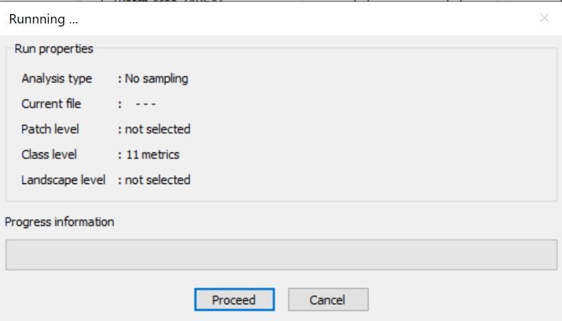
Task: Click the empty progress bar
Action: coord(281,255)
